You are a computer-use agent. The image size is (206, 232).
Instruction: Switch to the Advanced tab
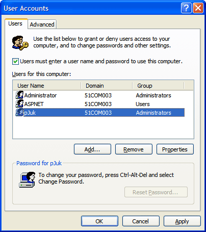click(42, 24)
